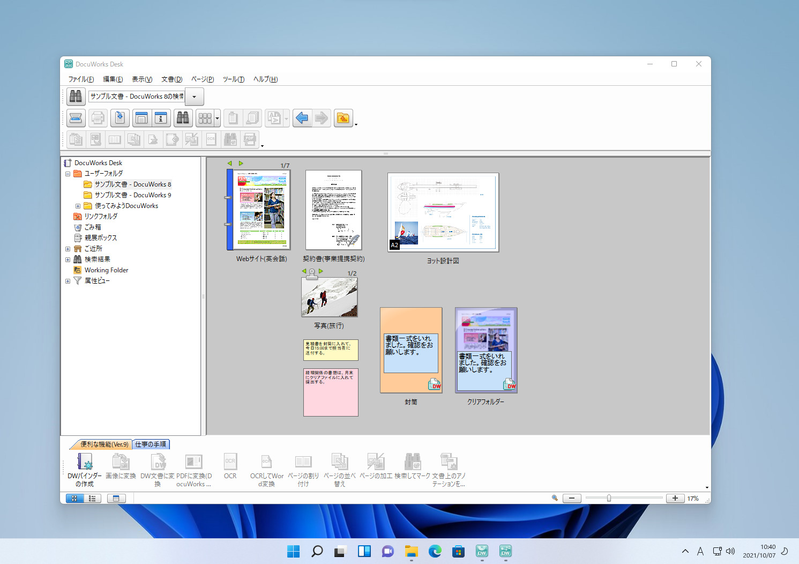Enable thumbnail view mode
The height and width of the screenshot is (564, 799).
[74, 498]
